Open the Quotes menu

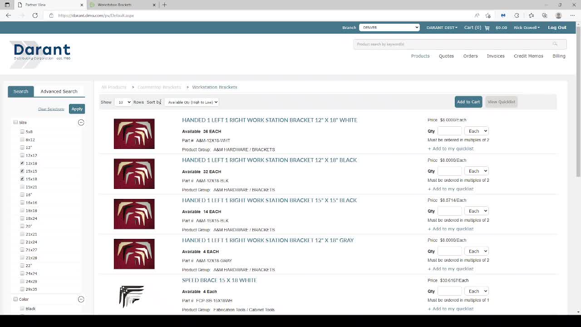tap(446, 56)
